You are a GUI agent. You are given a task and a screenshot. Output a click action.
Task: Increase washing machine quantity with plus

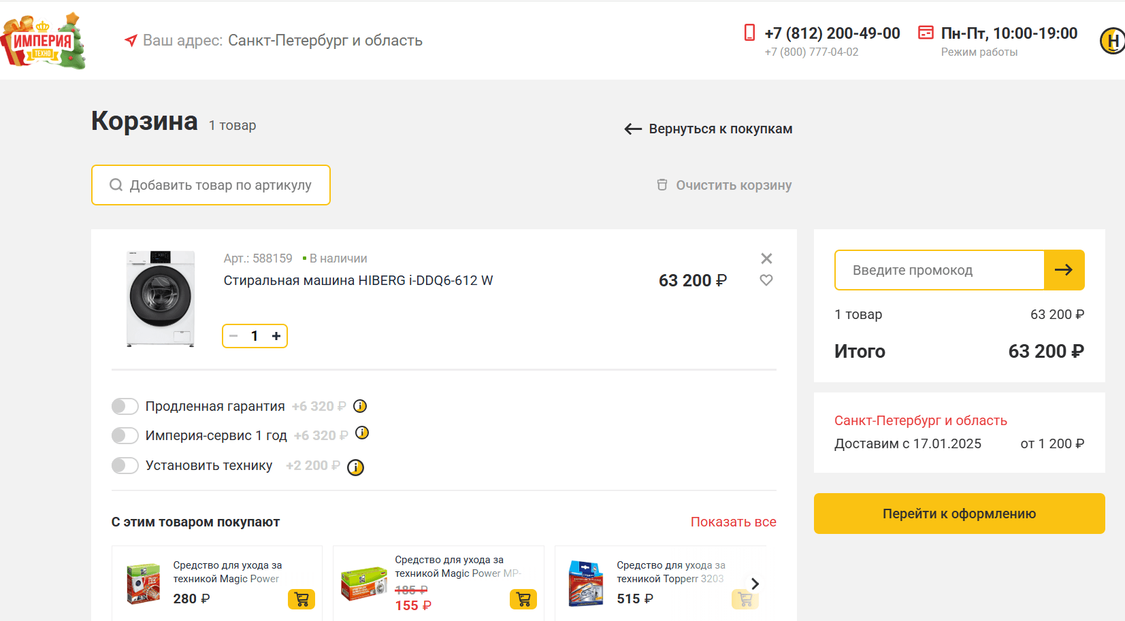(x=276, y=336)
